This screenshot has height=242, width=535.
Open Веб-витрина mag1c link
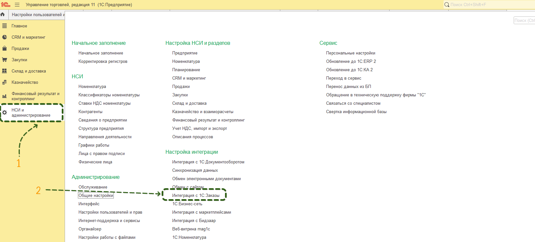pos(191,229)
